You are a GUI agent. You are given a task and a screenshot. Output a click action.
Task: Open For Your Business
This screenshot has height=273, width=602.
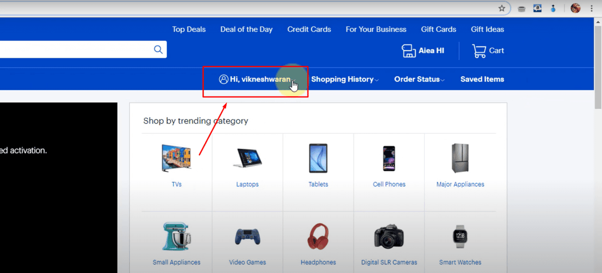pos(376,29)
